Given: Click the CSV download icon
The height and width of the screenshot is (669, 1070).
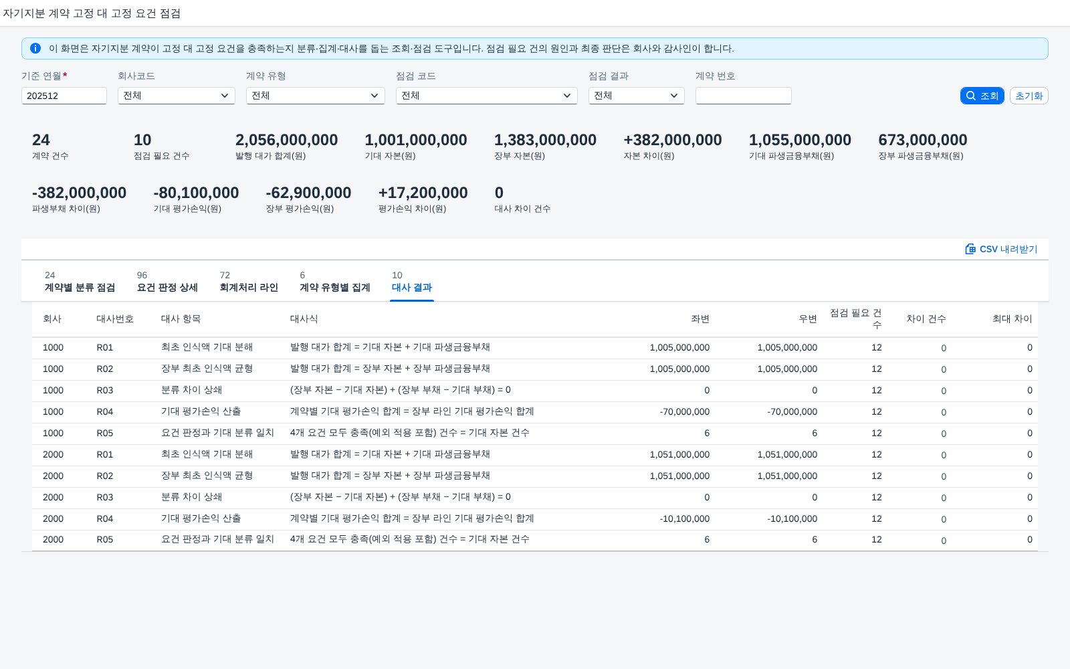Looking at the screenshot, I should point(970,249).
